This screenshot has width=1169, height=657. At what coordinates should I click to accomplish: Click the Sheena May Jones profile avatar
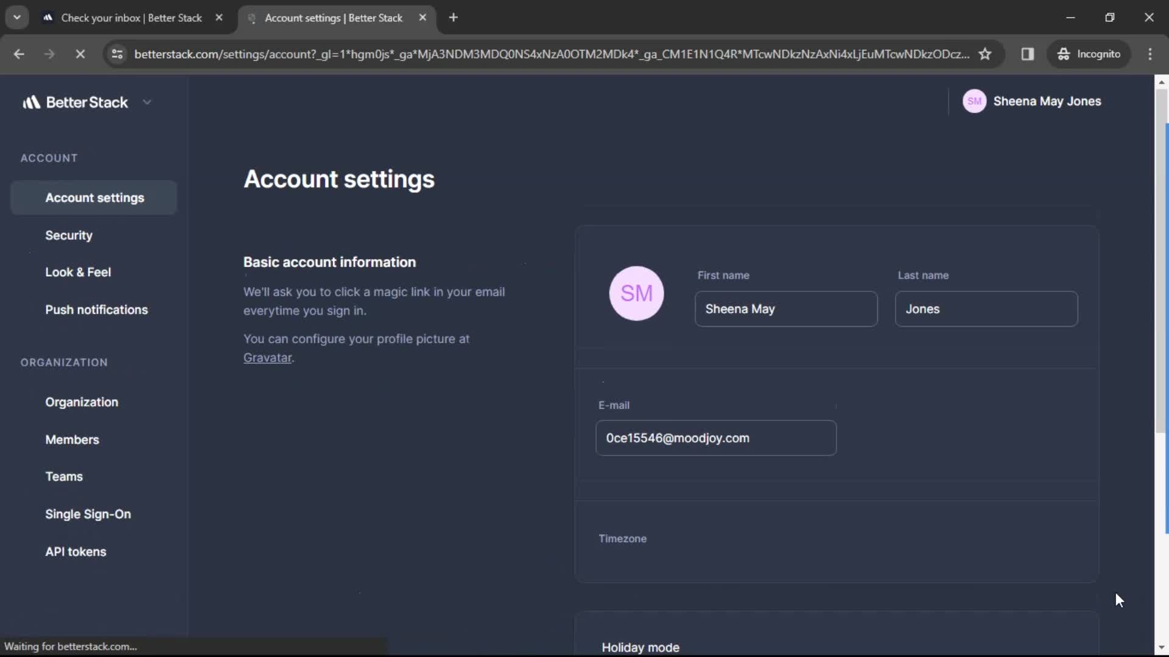[x=975, y=101]
